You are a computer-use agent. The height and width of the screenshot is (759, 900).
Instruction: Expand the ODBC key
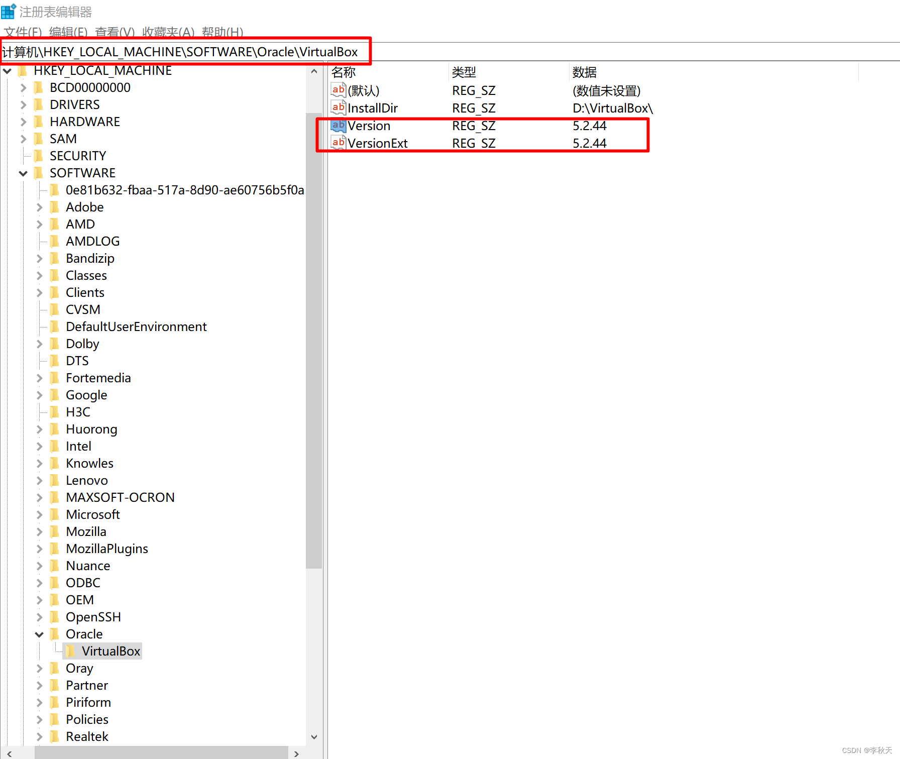point(39,583)
